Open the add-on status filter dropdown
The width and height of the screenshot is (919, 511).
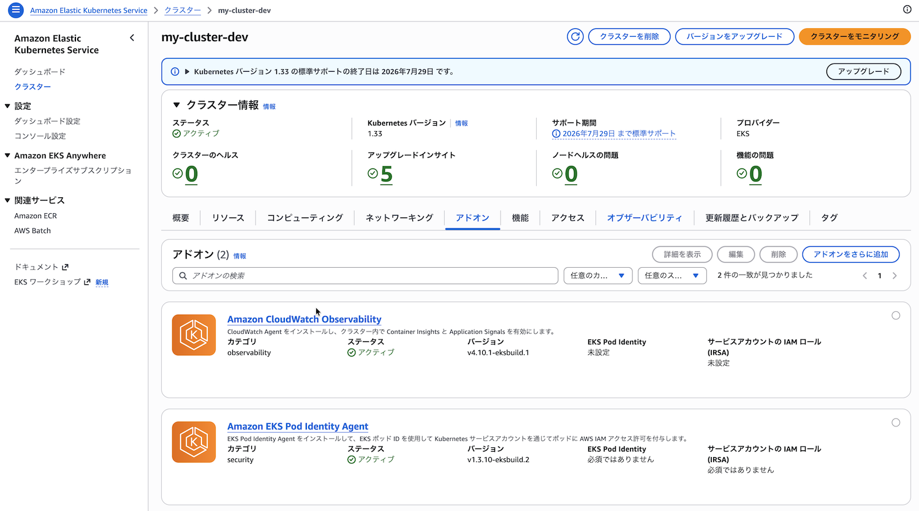point(671,276)
